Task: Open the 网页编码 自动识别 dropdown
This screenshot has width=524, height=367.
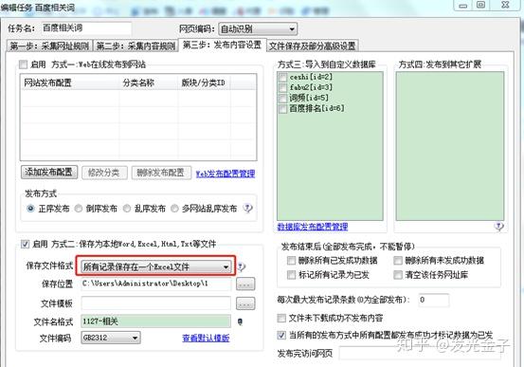Action: [258, 29]
